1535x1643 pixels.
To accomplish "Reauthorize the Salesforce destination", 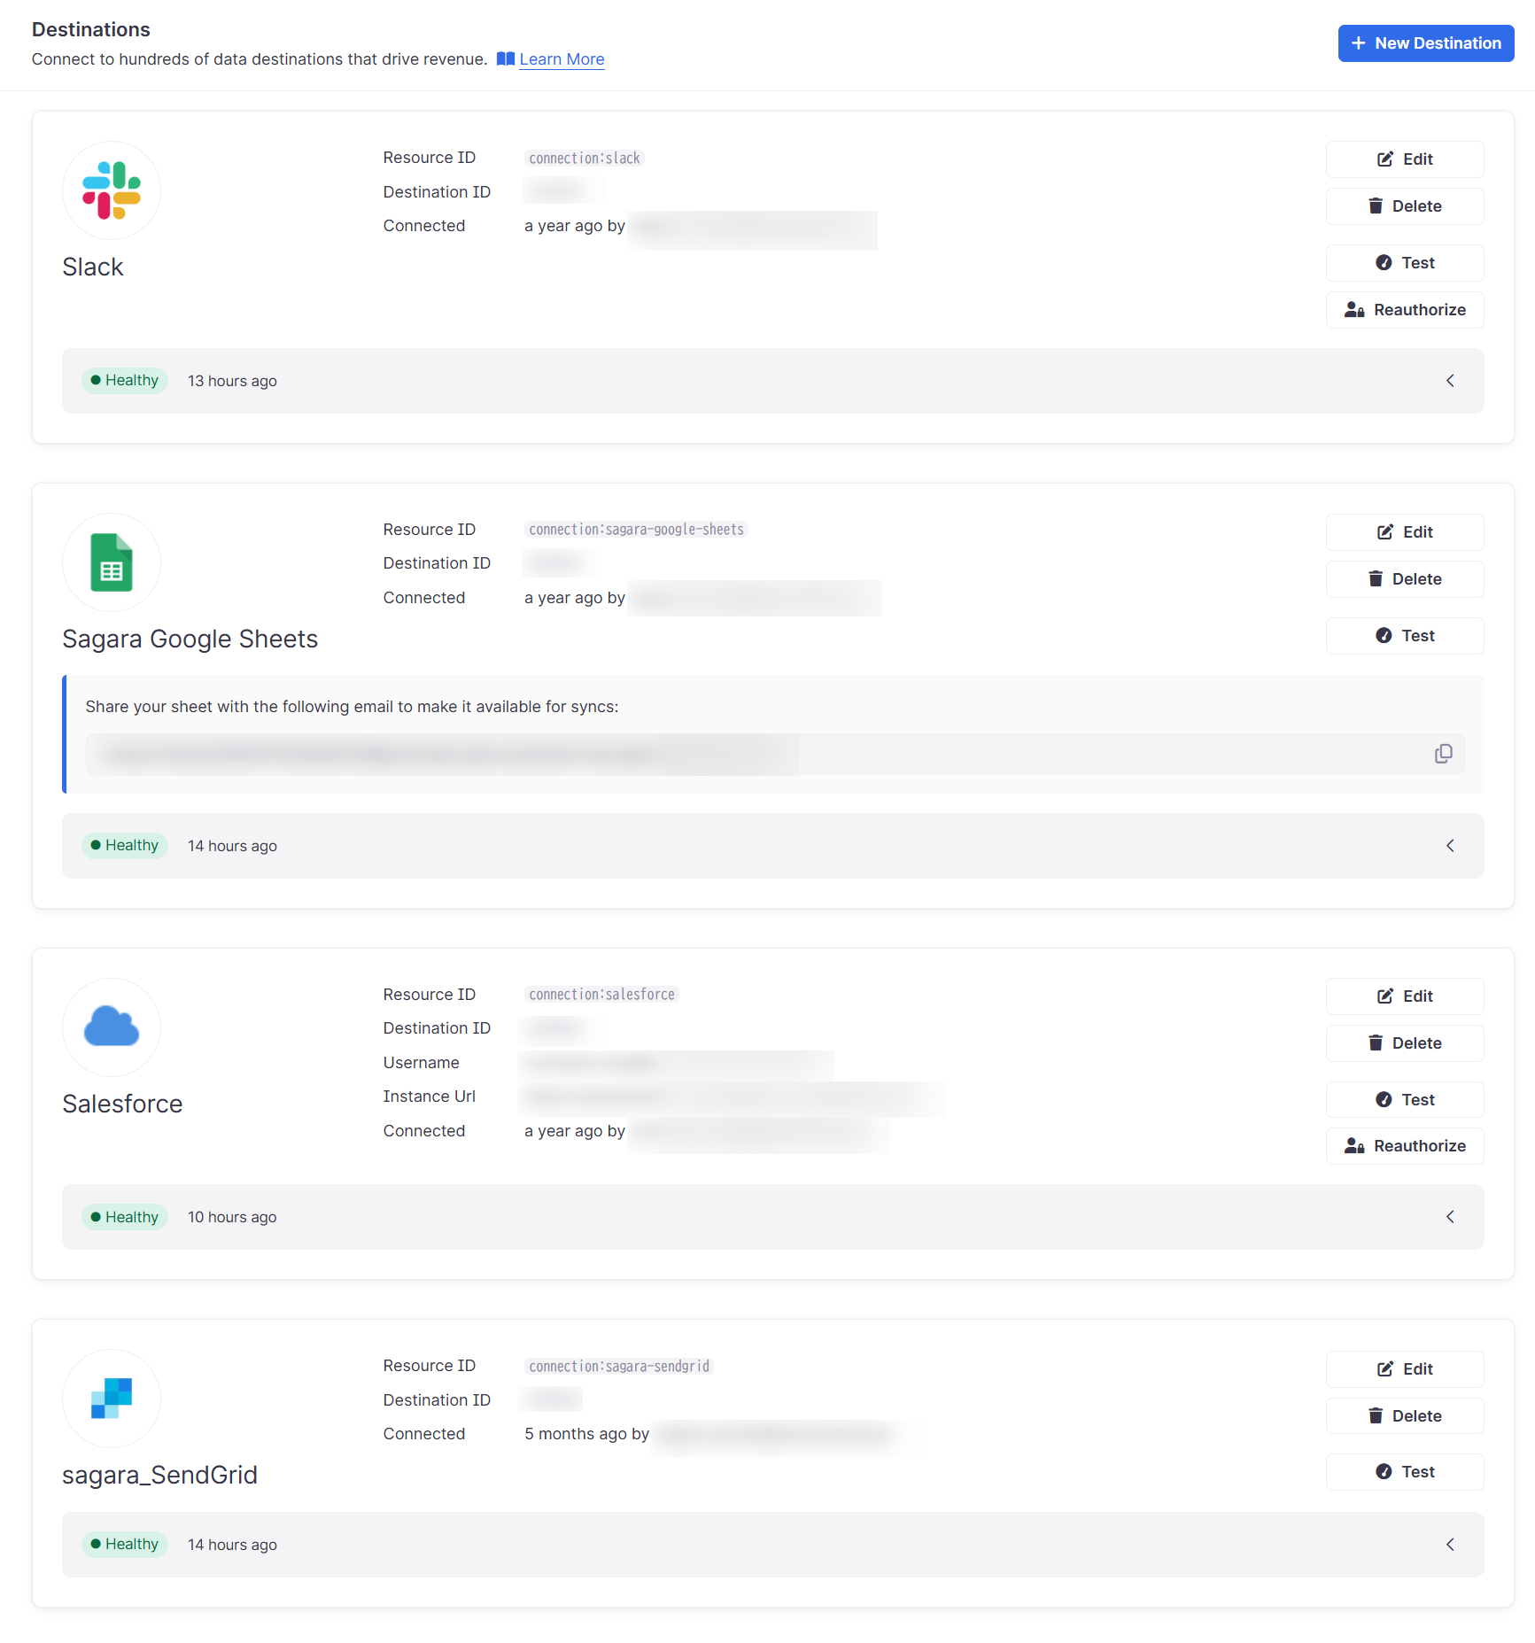I will pyautogui.click(x=1404, y=1146).
